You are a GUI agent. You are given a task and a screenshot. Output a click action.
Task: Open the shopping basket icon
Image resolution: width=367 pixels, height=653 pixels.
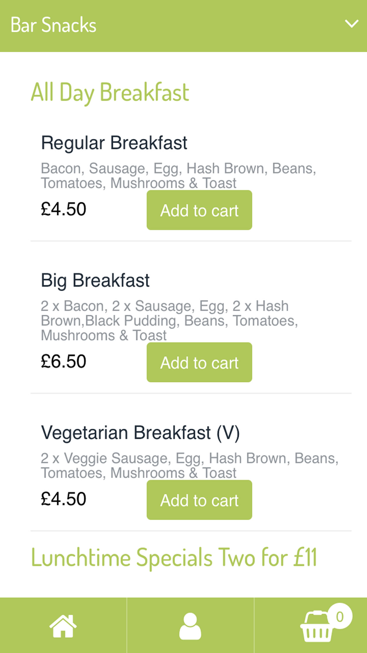pos(316,627)
